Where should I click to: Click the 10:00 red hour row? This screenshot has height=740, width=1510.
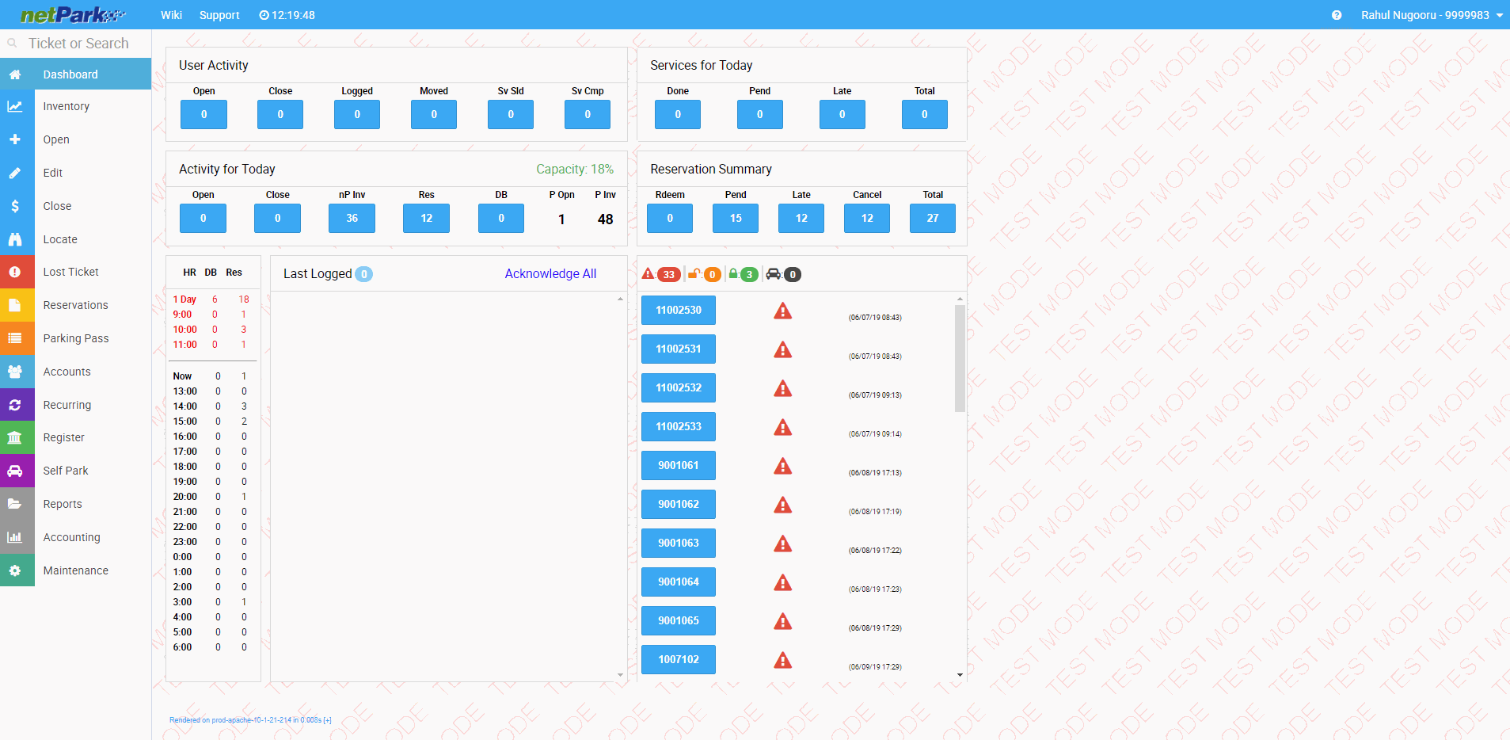pos(212,330)
